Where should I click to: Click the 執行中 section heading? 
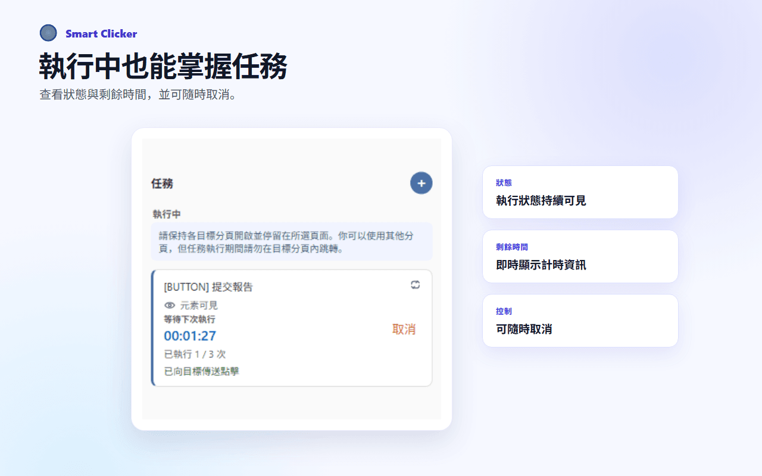point(167,214)
